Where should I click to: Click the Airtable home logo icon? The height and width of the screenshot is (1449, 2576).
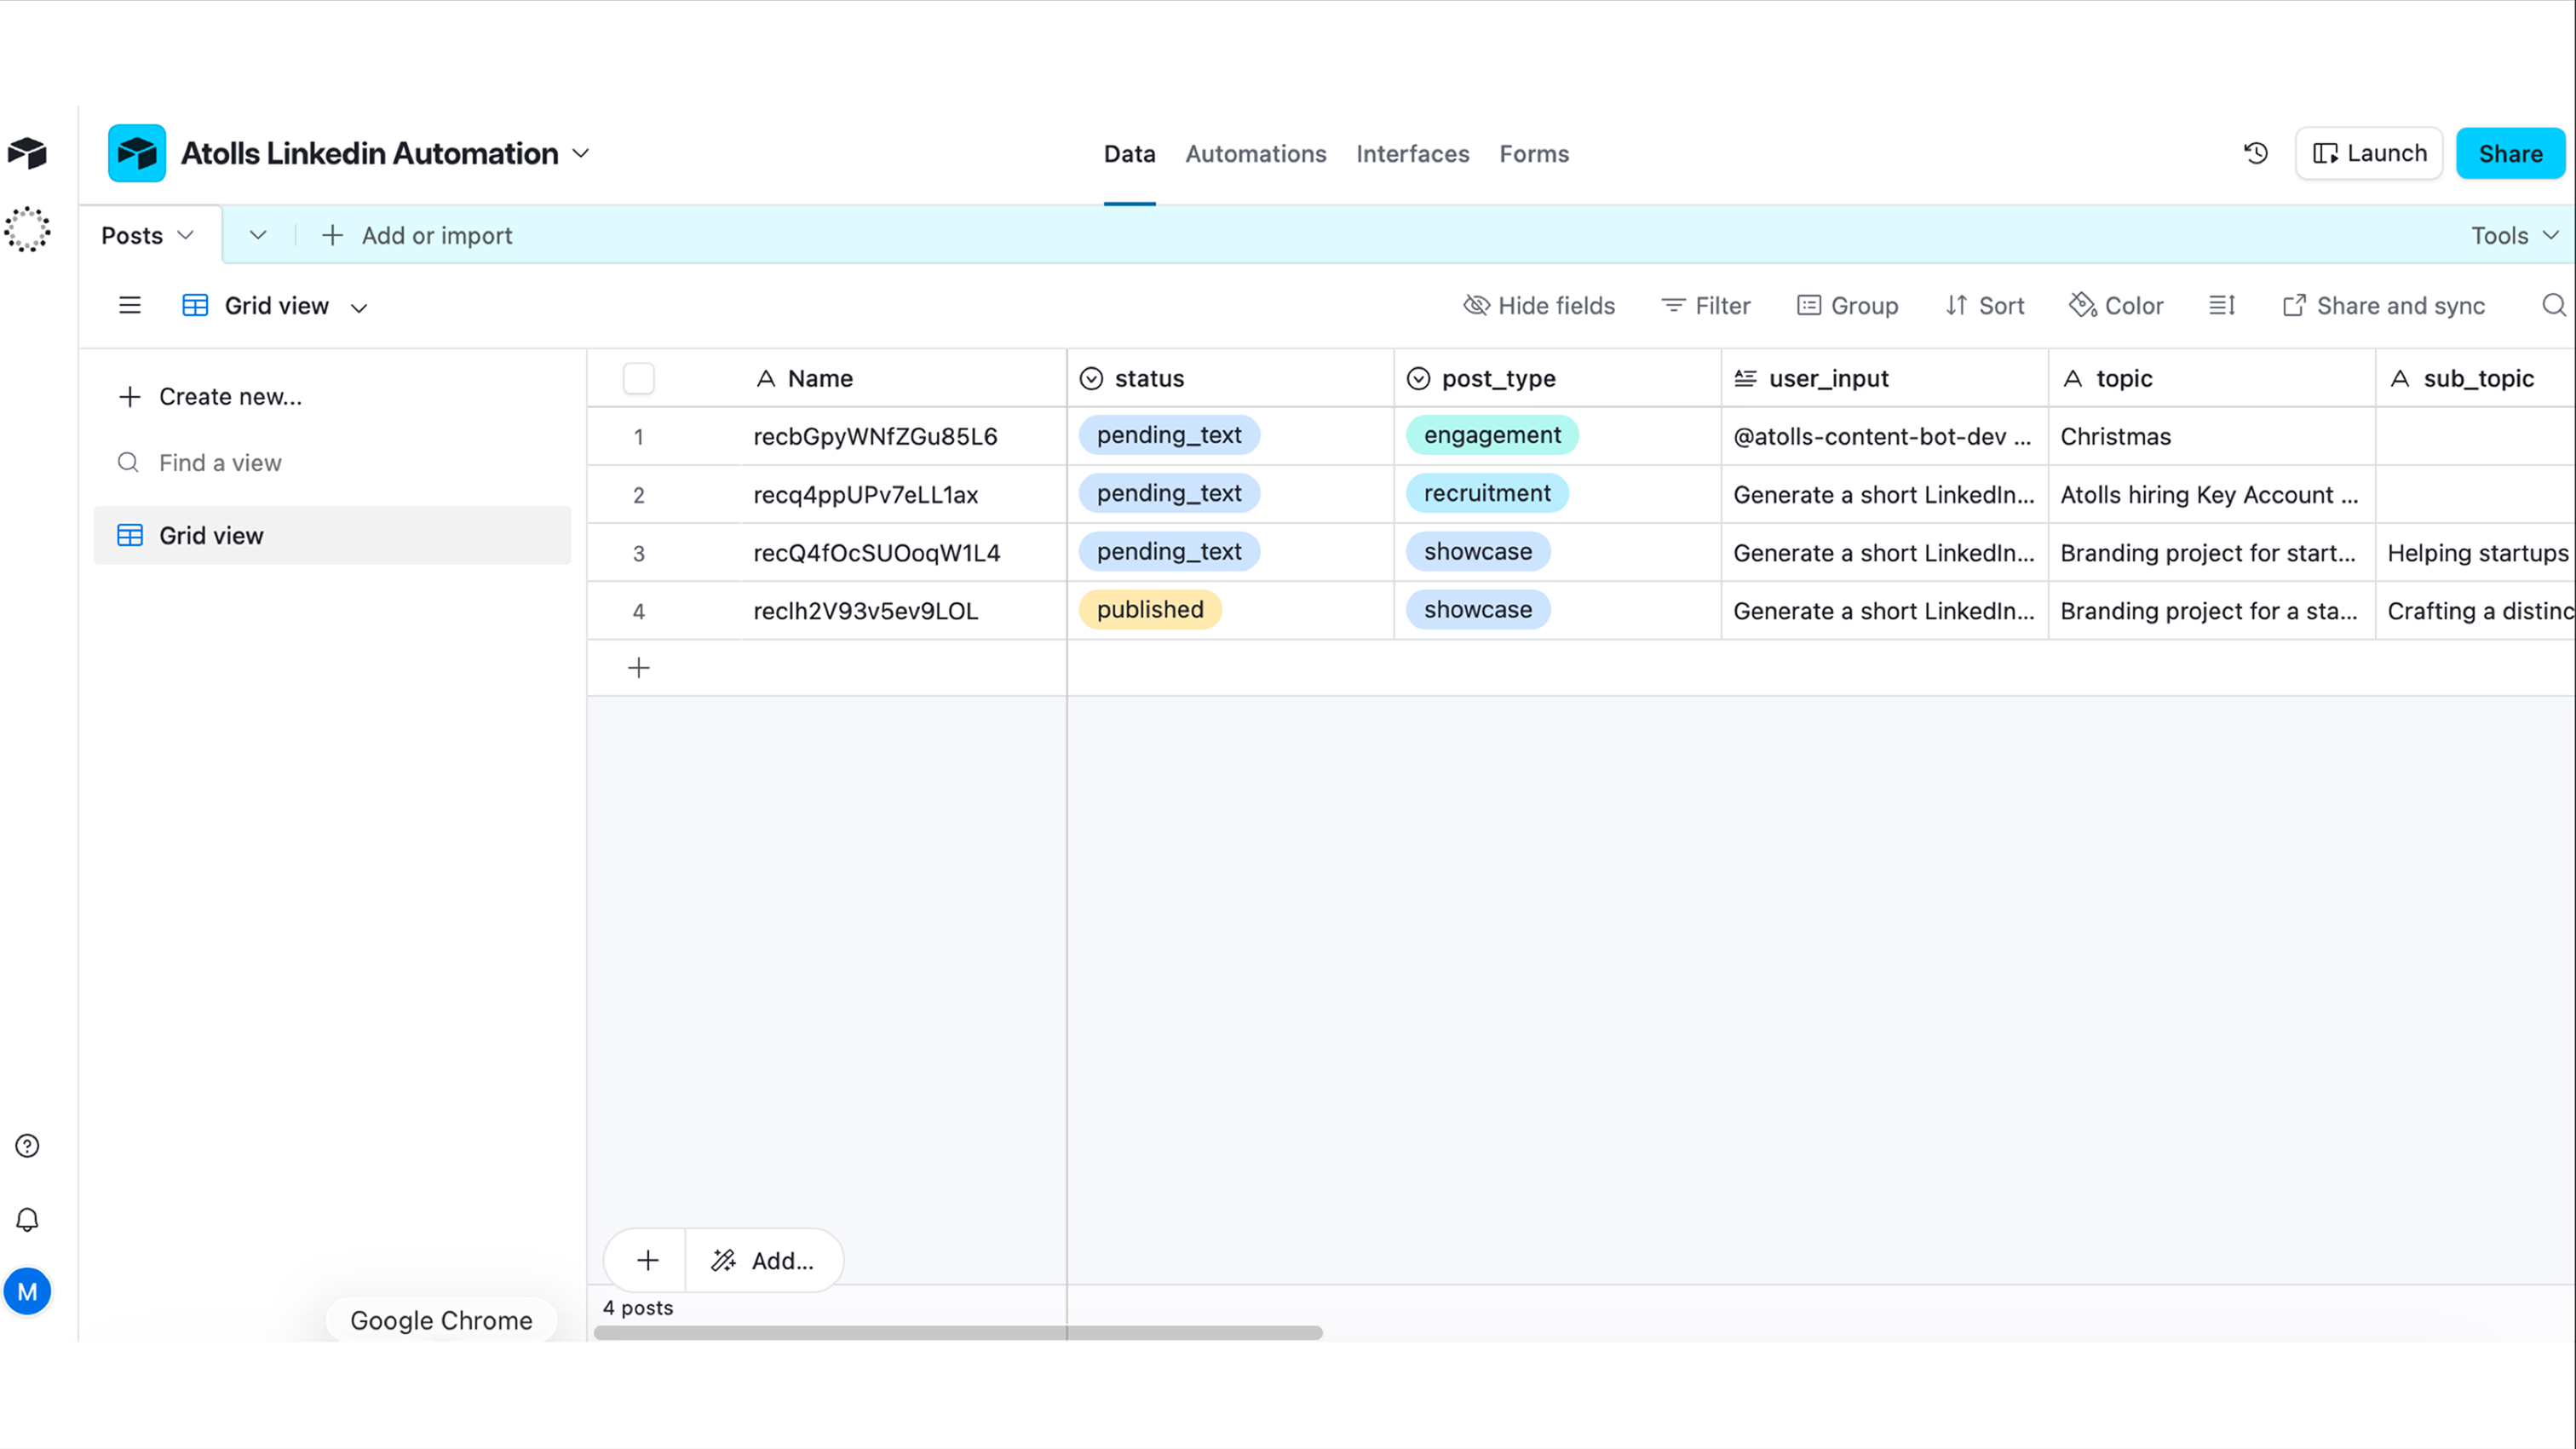(x=27, y=153)
